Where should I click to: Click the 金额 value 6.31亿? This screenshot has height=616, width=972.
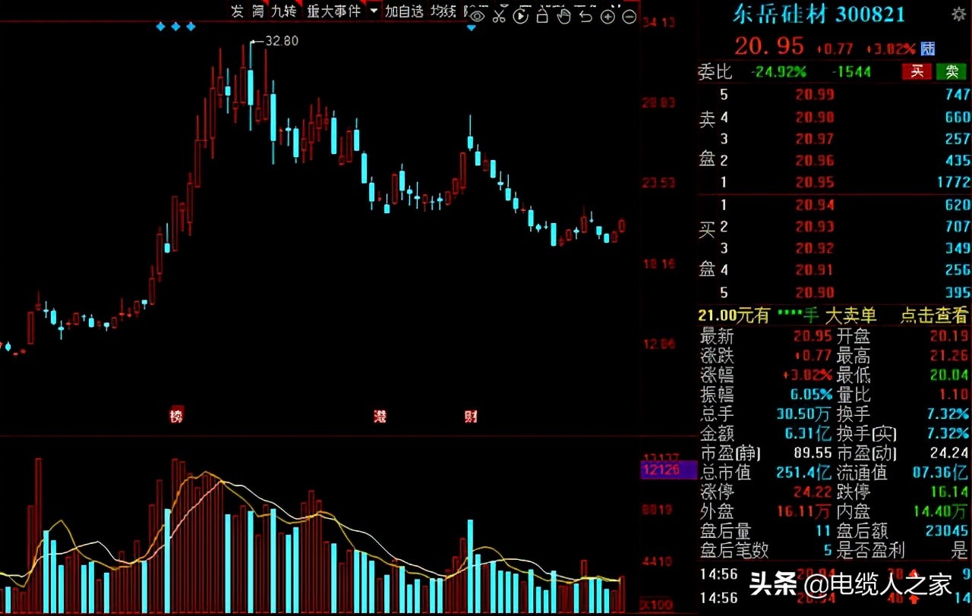click(806, 433)
